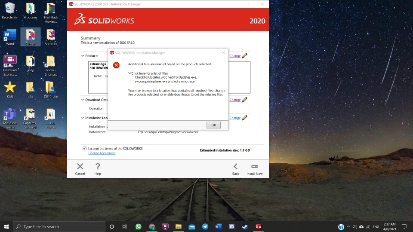Collapse the Installation Location section
Screen dimensions: 413x232
tap(83, 118)
